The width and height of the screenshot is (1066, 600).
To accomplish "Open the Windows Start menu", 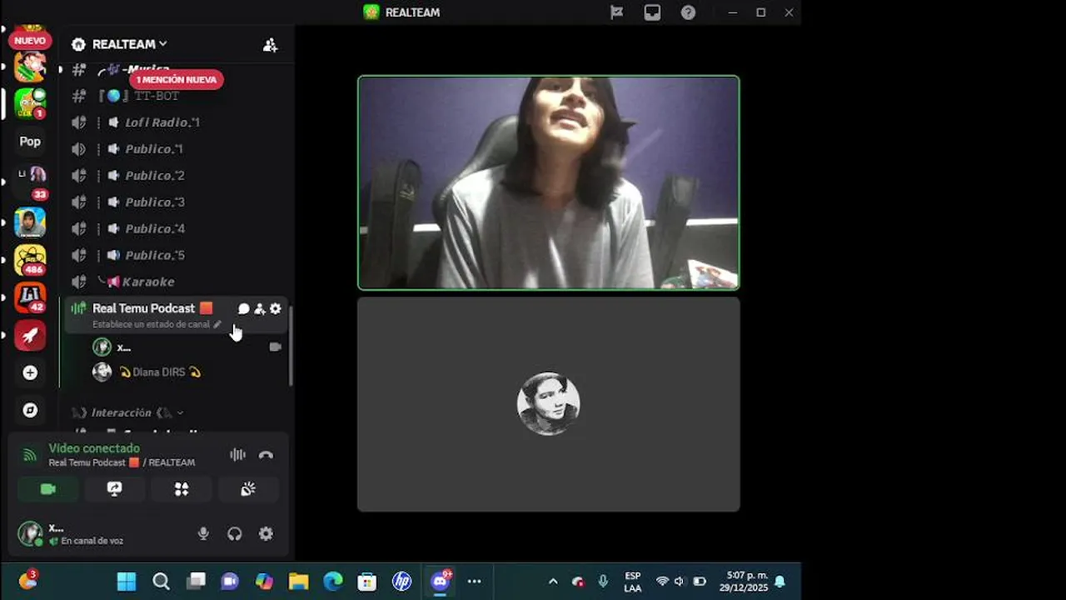I will click(127, 582).
